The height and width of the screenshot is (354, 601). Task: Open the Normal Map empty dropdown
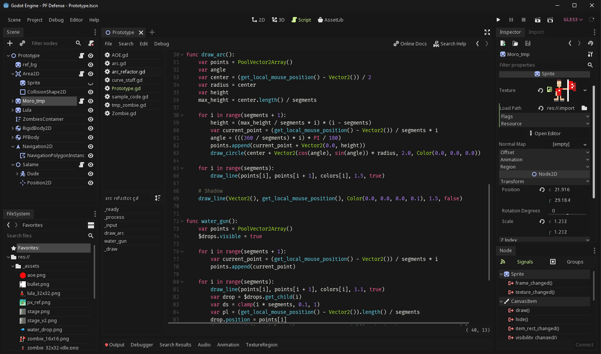coord(569,144)
